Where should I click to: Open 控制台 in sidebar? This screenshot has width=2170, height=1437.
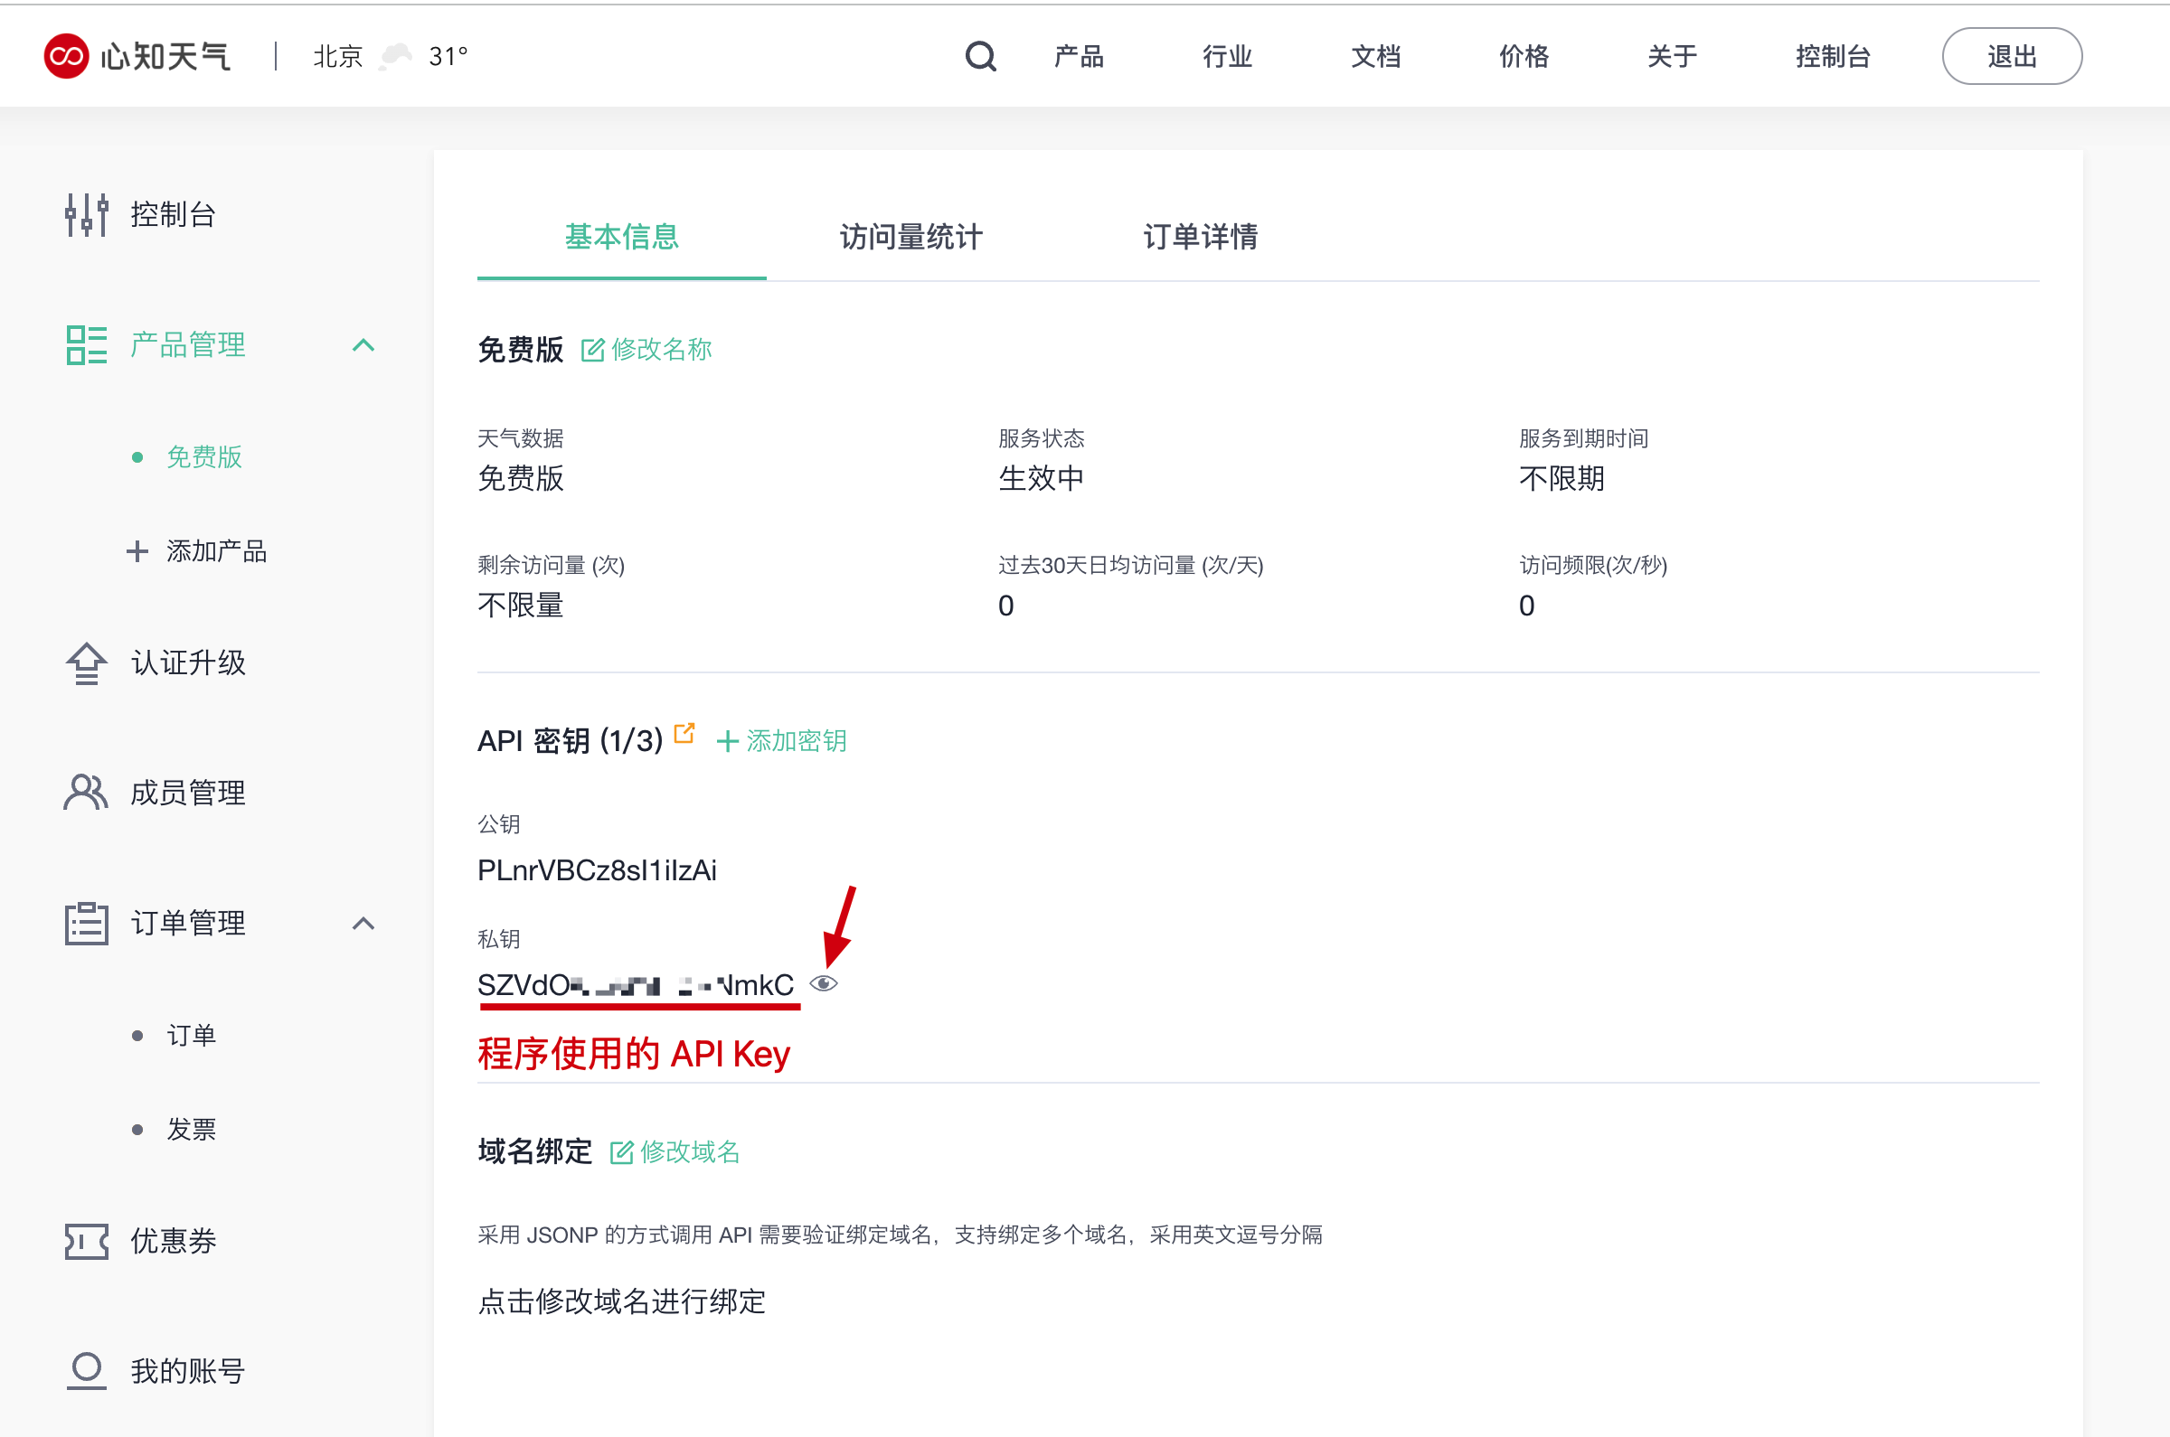[174, 214]
